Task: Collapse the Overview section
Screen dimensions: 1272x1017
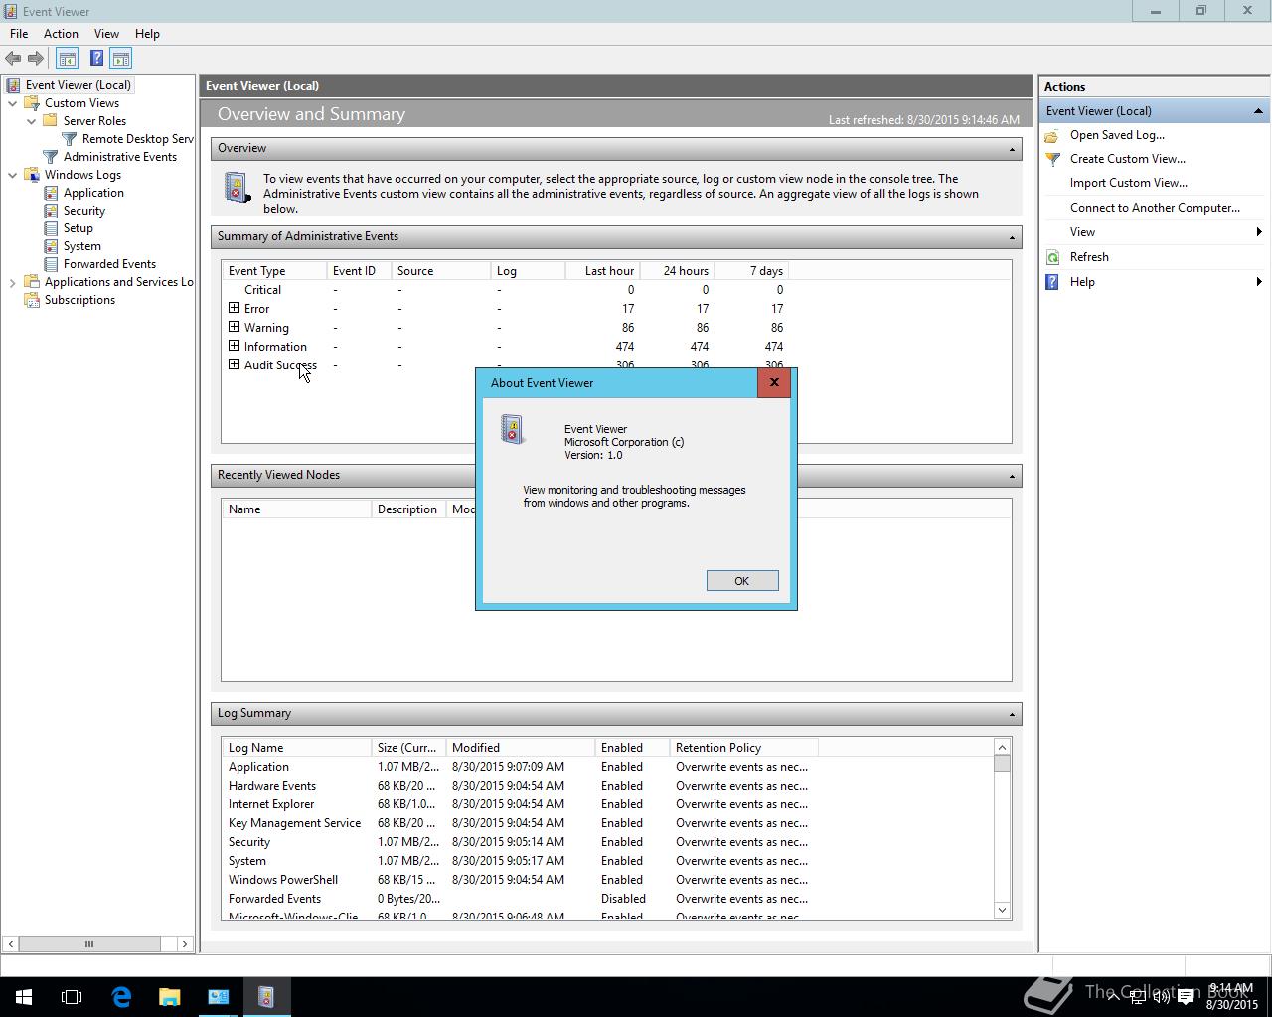Action: pos(1012,149)
